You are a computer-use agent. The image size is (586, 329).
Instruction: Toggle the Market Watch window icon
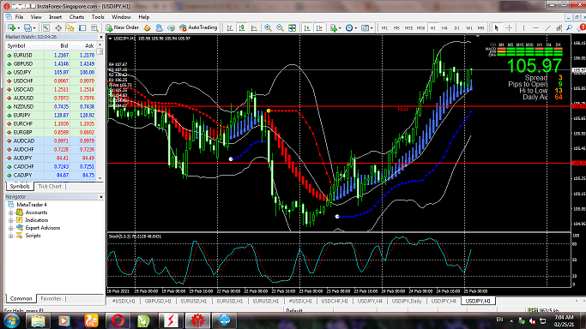(46, 28)
